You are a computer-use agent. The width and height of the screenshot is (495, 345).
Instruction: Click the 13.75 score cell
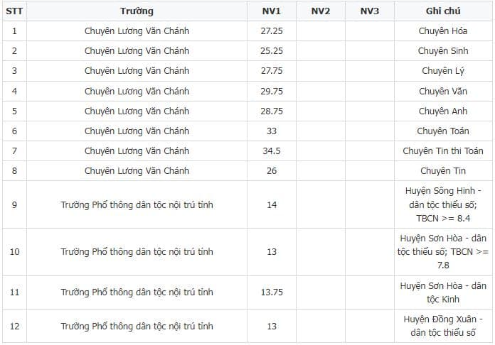(271, 292)
